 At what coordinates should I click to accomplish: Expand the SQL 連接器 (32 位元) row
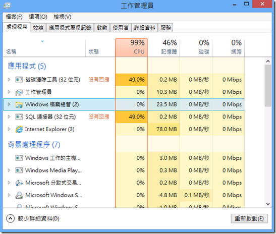coord(9,117)
